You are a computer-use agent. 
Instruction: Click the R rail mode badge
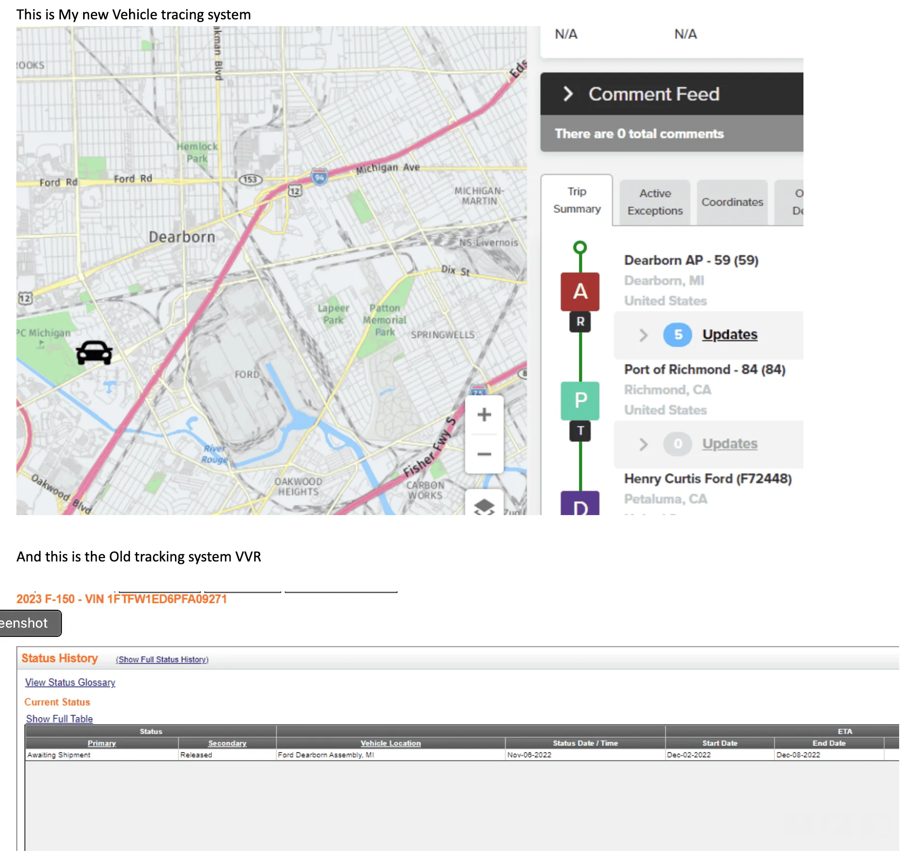(x=580, y=322)
